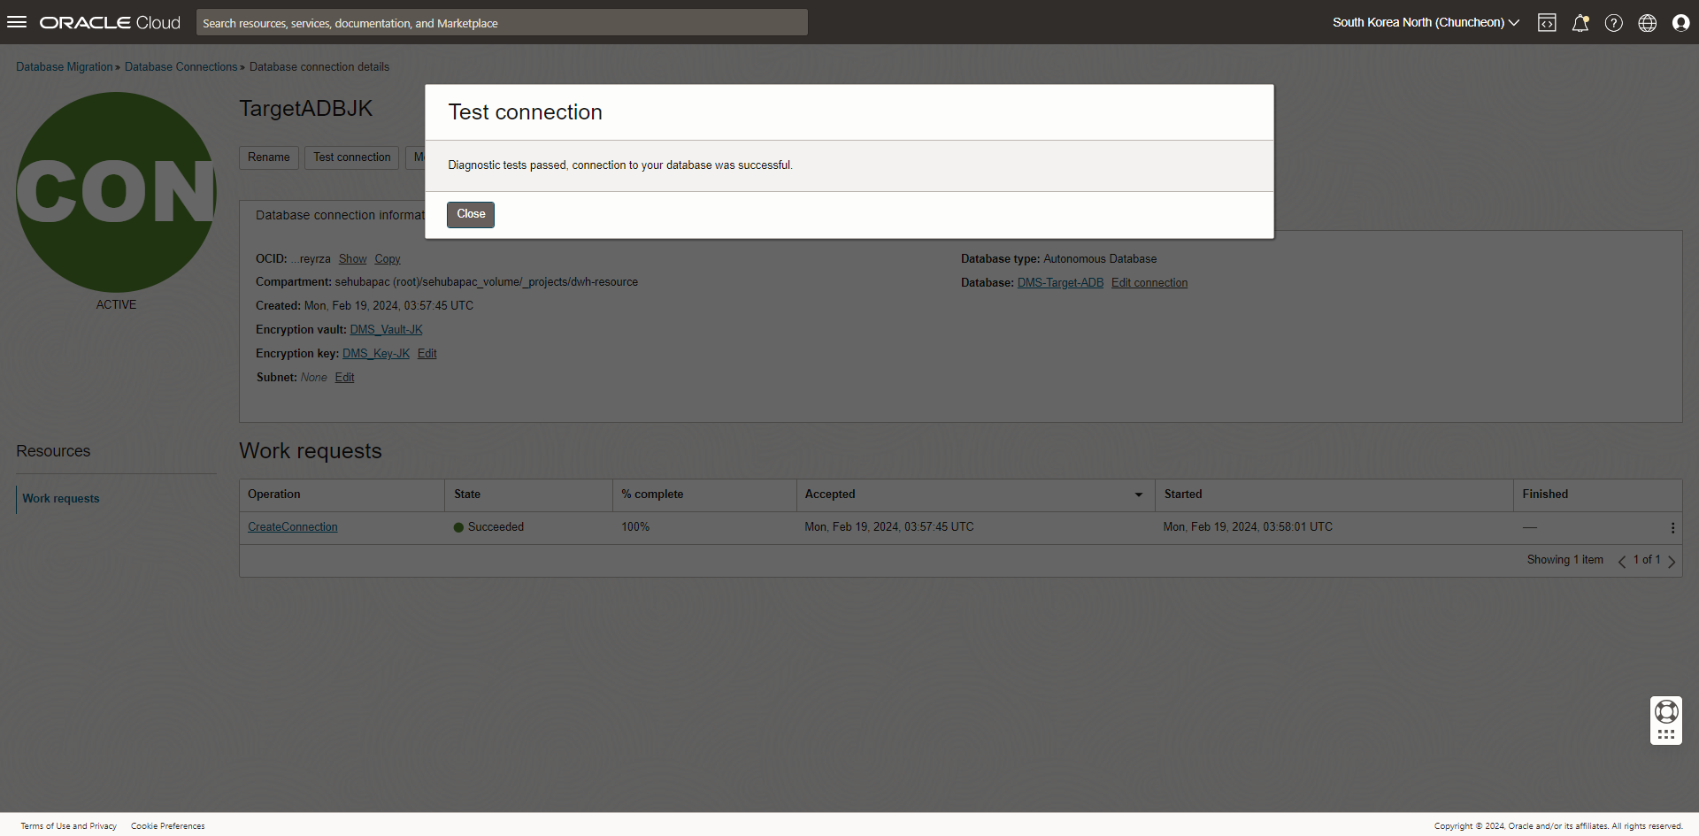
Task: Click Copy link next to OCID
Action: 388,259
